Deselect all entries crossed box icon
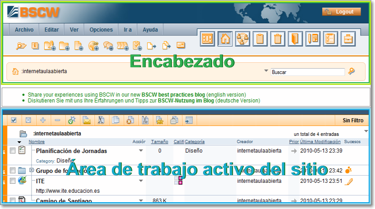 click(28, 120)
